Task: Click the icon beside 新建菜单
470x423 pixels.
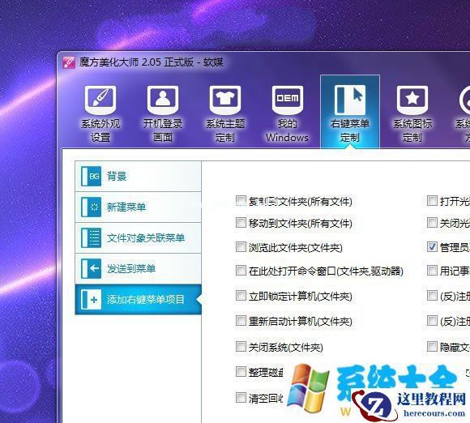Action: pos(91,207)
